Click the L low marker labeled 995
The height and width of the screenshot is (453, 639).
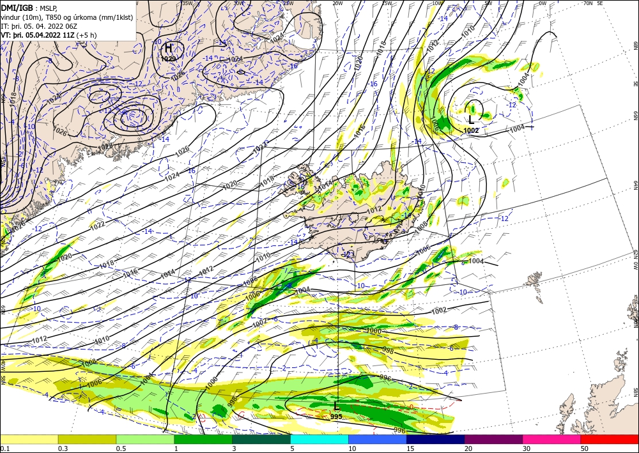click(336, 406)
